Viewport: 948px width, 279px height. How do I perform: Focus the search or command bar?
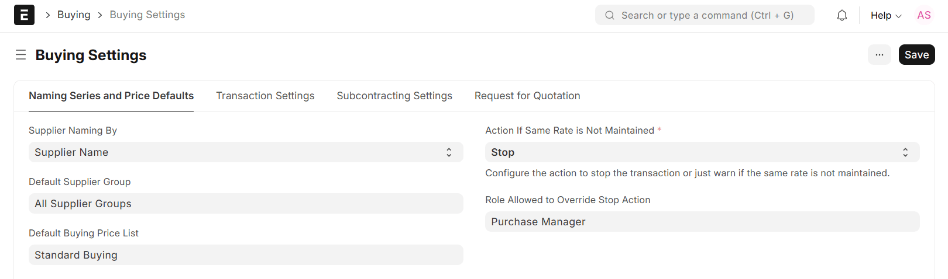point(705,15)
